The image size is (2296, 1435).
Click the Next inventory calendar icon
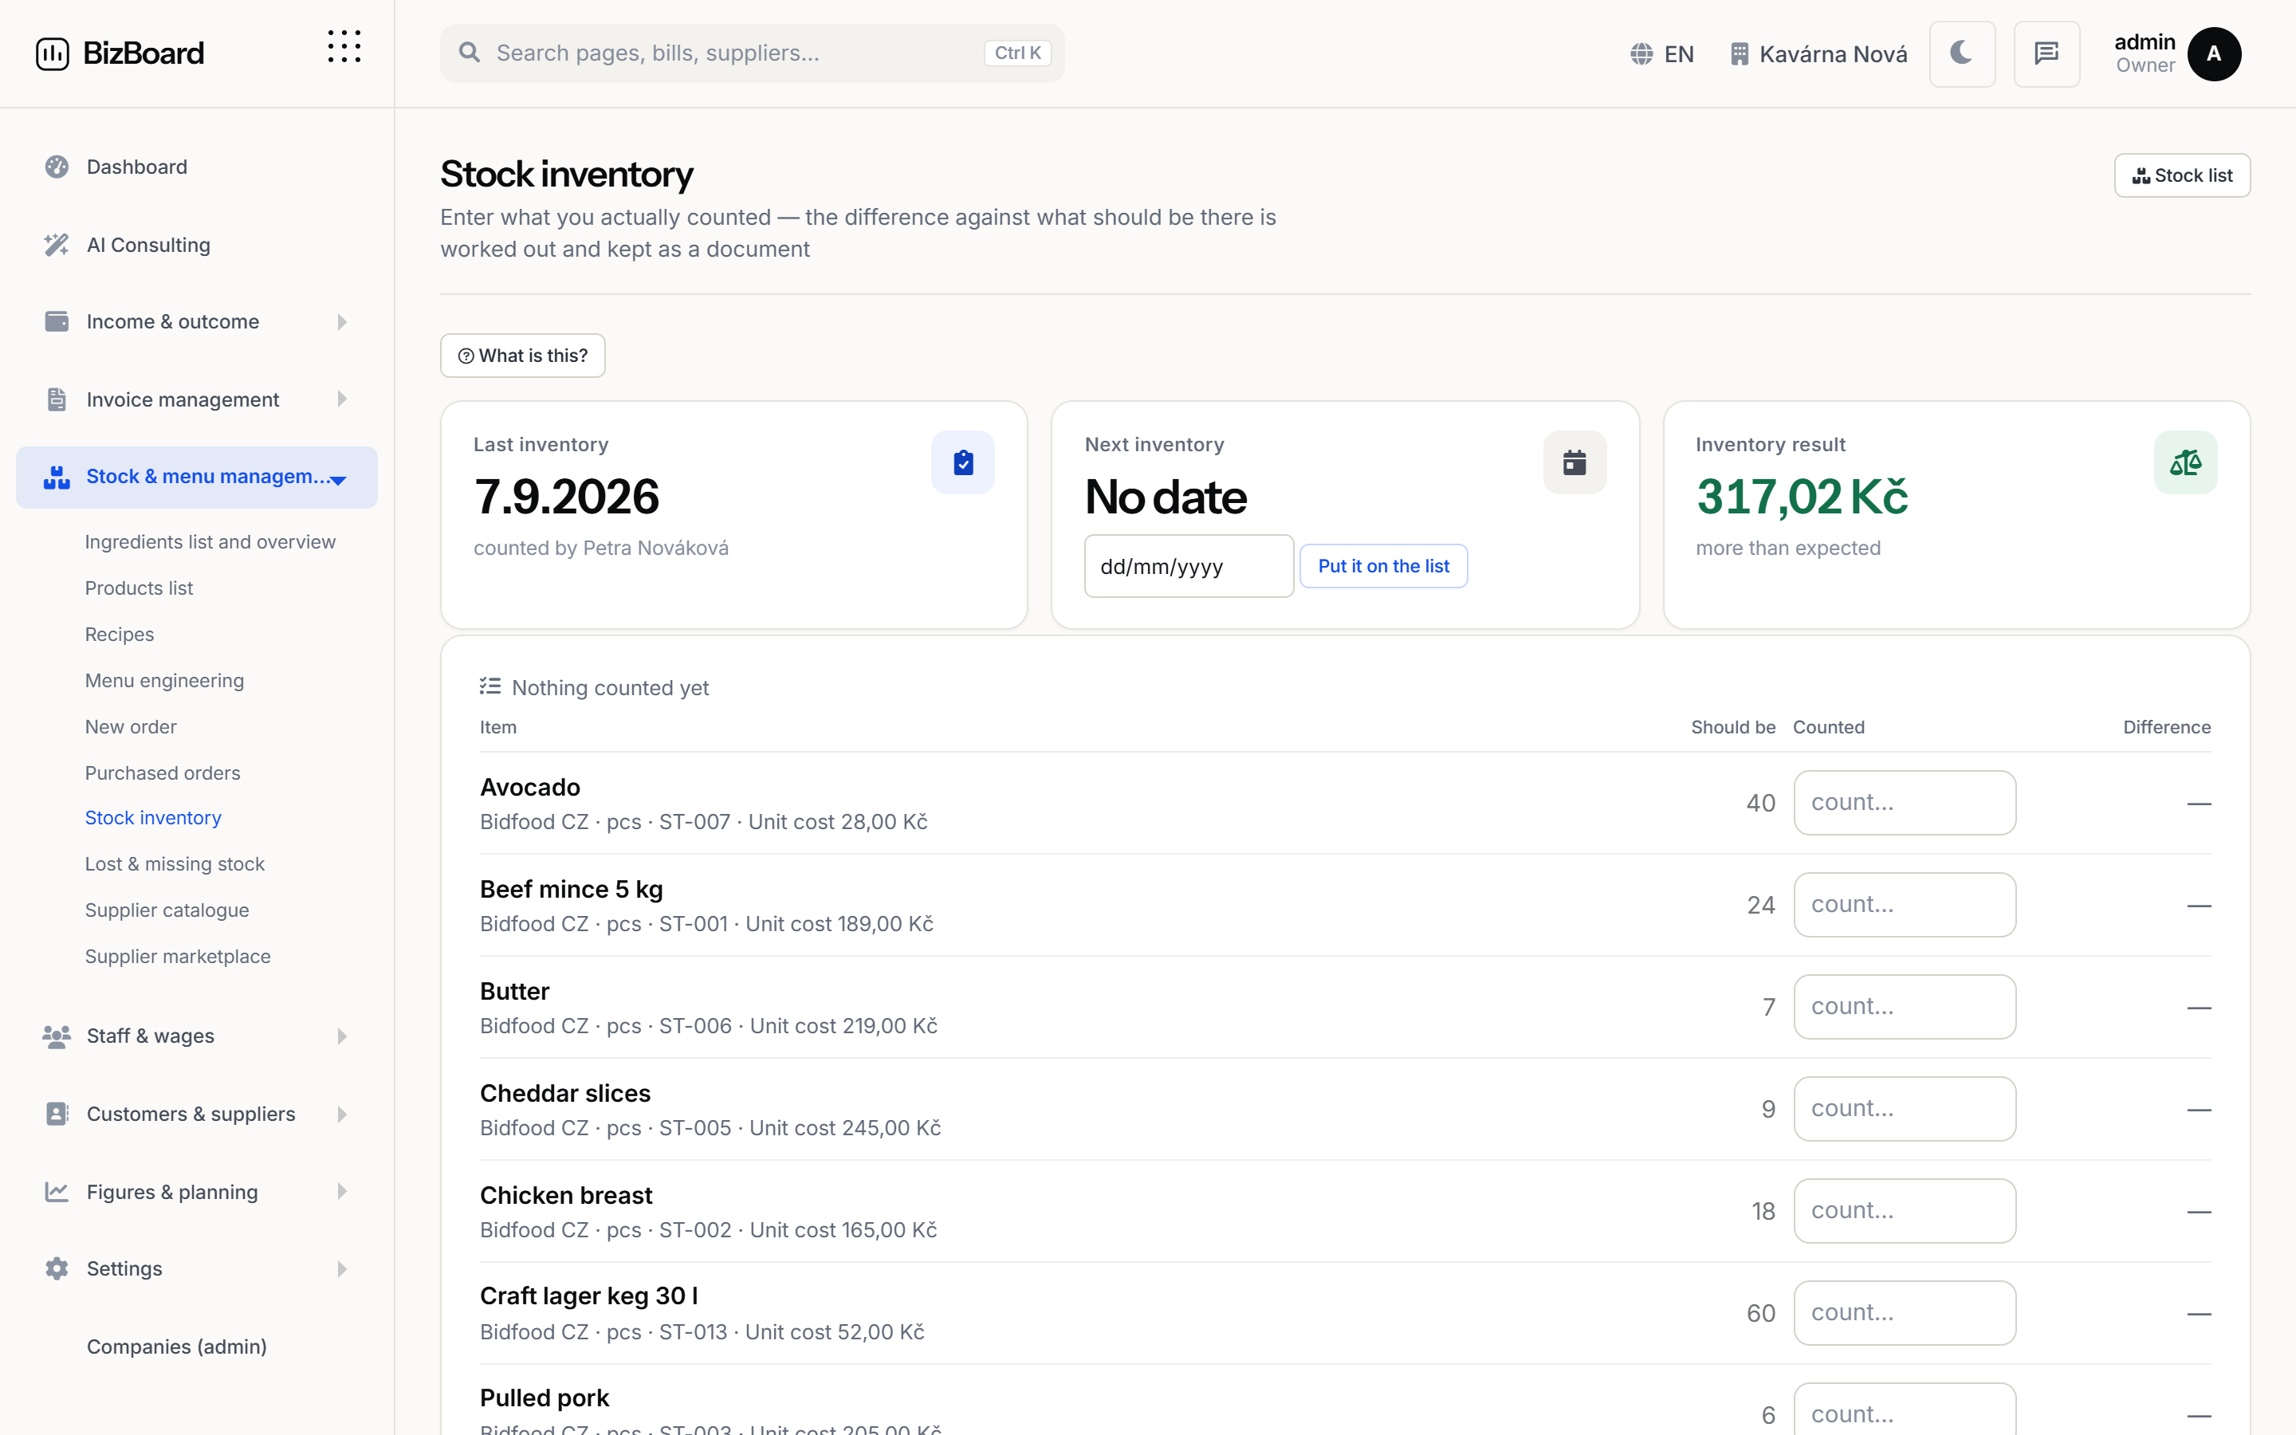[1574, 462]
